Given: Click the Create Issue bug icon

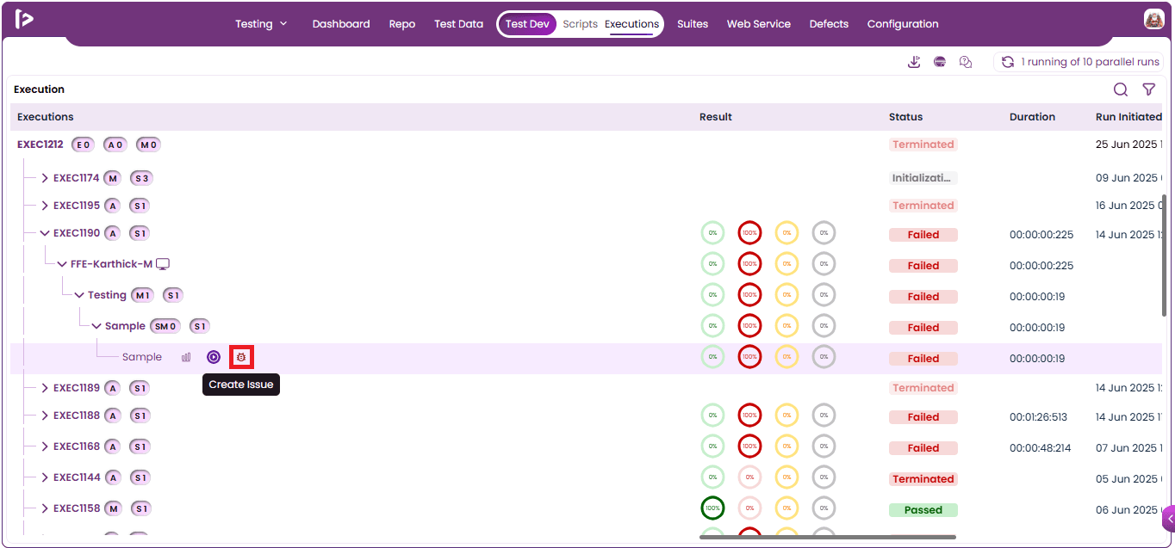Looking at the screenshot, I should (x=241, y=357).
